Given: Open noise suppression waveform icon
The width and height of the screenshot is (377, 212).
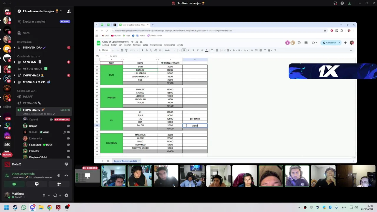Looking at the screenshot, I should (x=59, y=175).
